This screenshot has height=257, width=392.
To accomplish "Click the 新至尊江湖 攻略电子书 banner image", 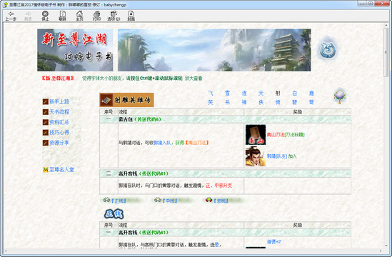I will (x=75, y=50).
